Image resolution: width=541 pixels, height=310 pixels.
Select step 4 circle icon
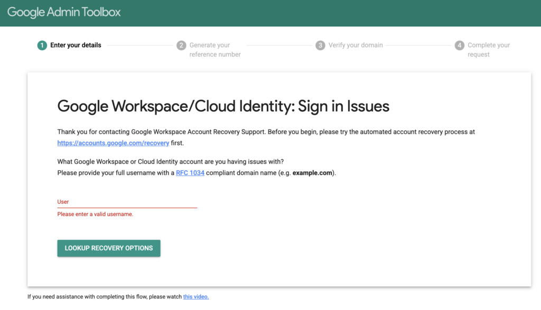(x=459, y=45)
